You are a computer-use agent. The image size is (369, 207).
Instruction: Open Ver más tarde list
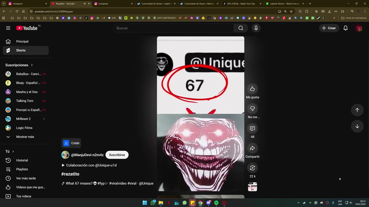coord(26,178)
